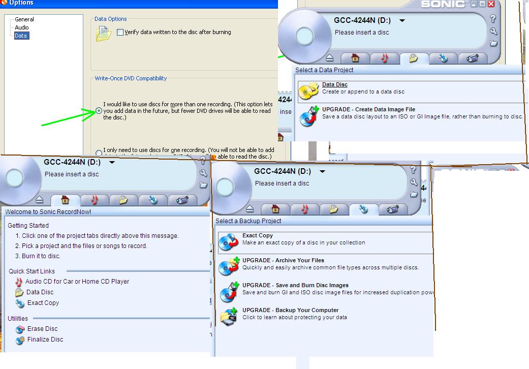Click the Exact Copy icon in the Backup Project list
The image size is (529, 369).
coord(229,242)
